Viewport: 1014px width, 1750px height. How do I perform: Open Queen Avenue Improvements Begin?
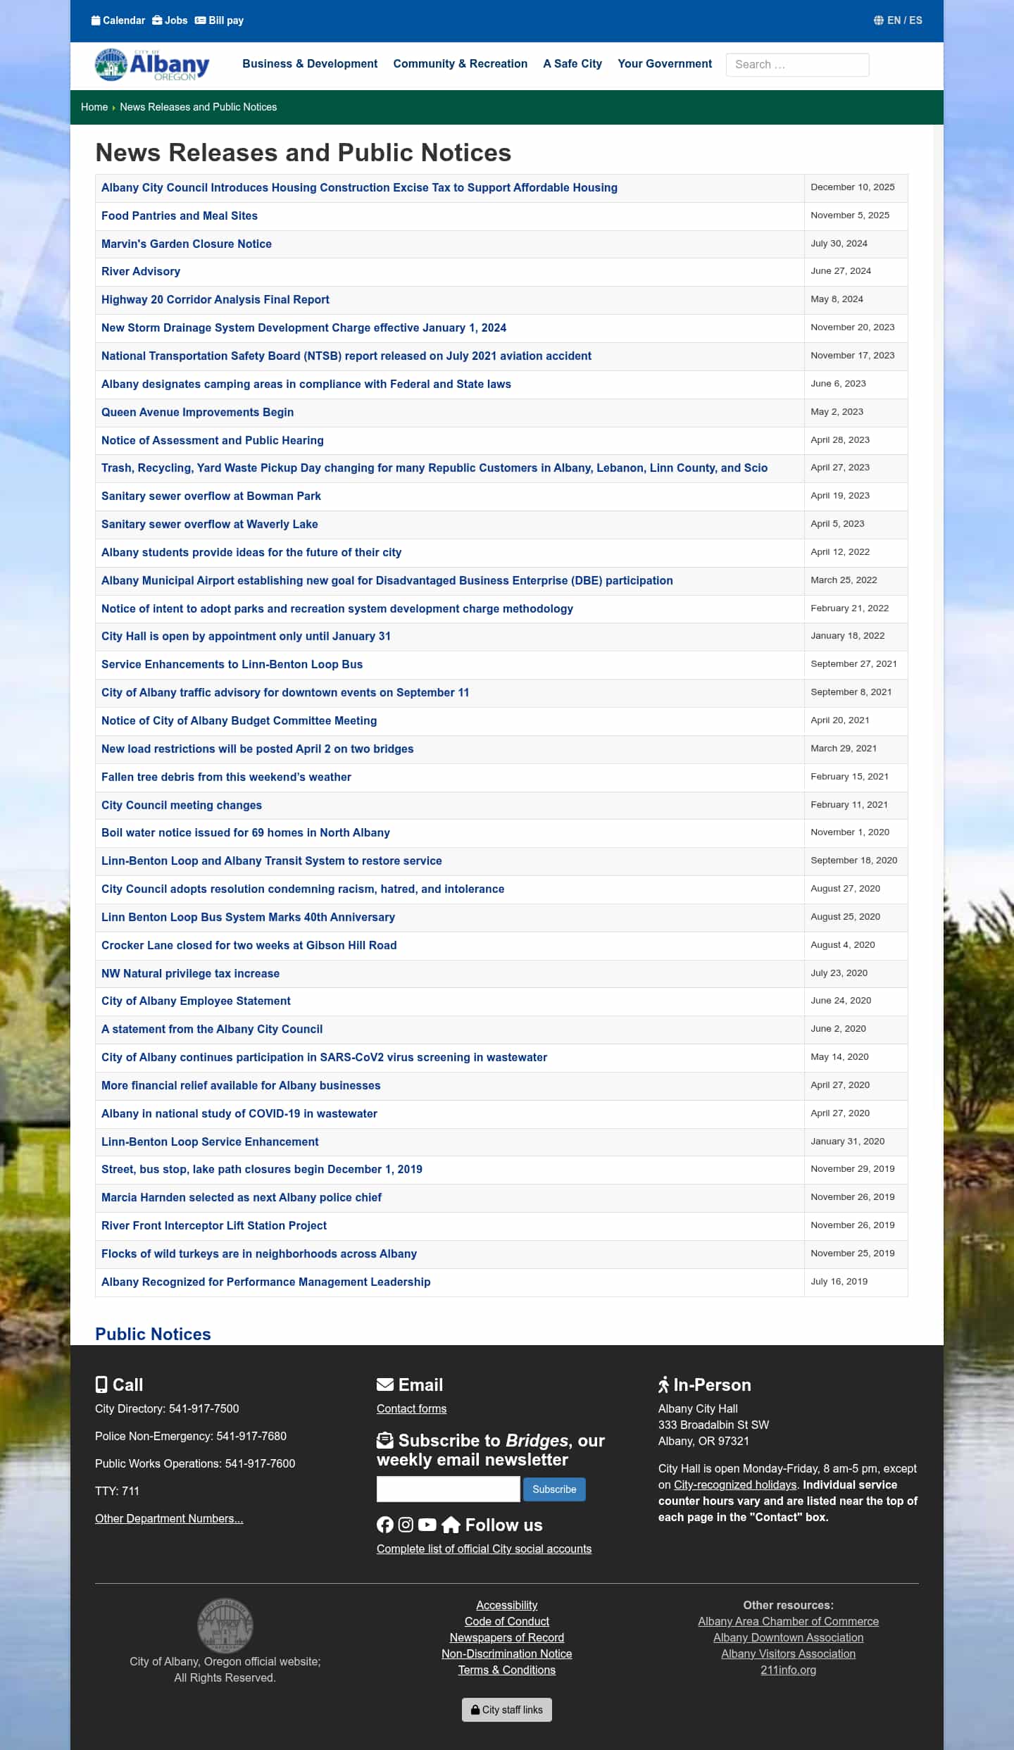[197, 412]
